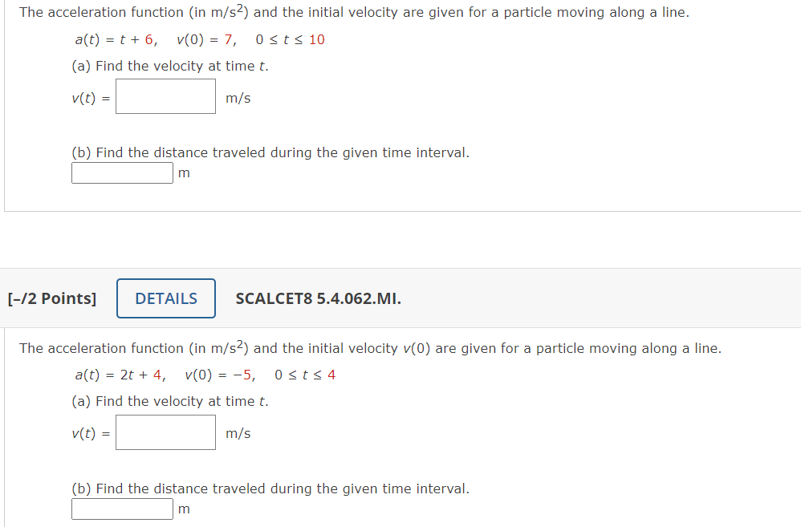The width and height of the screenshot is (801, 527).
Task: Click part (a) prompt of first problem
Action: (165, 66)
